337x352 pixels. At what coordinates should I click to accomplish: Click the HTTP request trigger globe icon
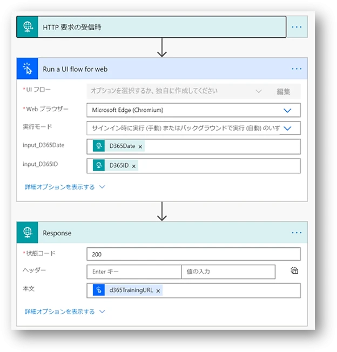pyautogui.click(x=28, y=27)
